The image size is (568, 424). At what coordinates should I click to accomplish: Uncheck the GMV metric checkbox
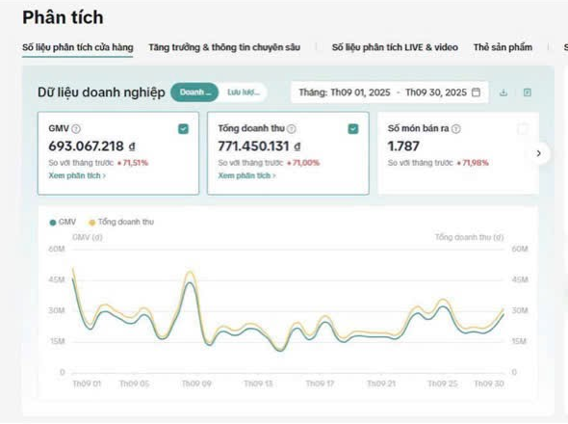tap(183, 129)
